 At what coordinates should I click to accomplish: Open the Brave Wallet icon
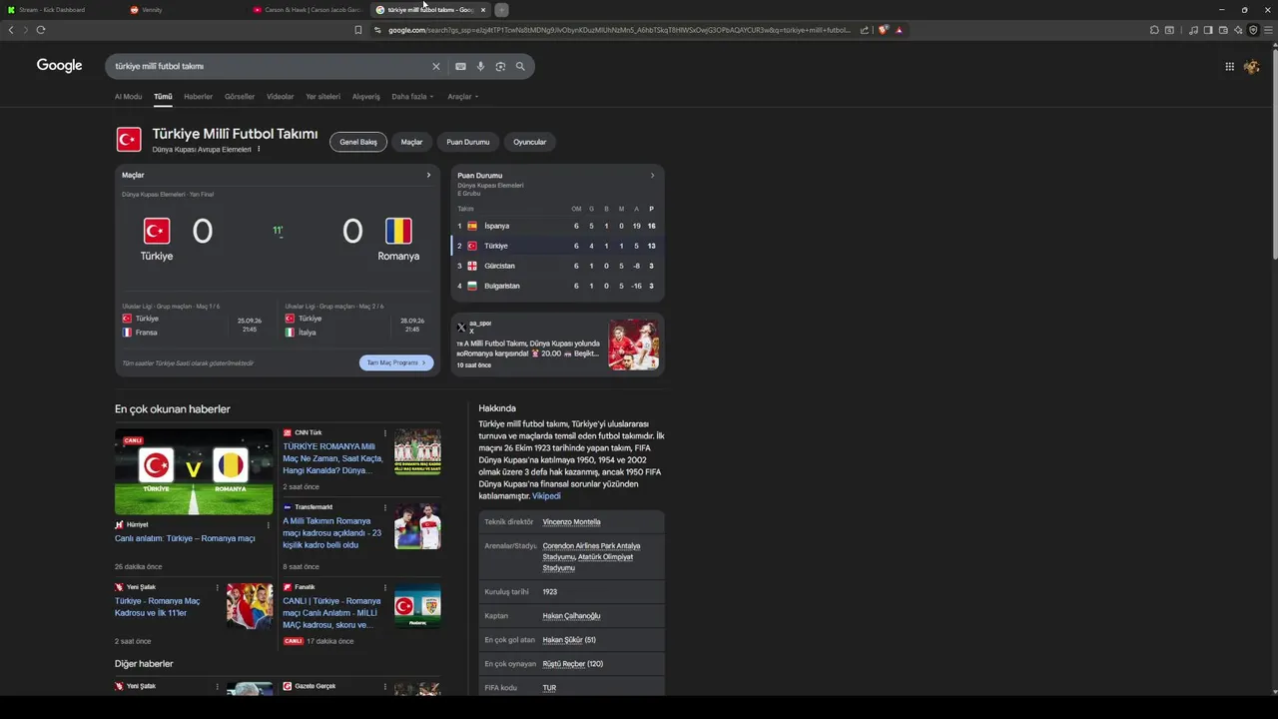pyautogui.click(x=1223, y=30)
